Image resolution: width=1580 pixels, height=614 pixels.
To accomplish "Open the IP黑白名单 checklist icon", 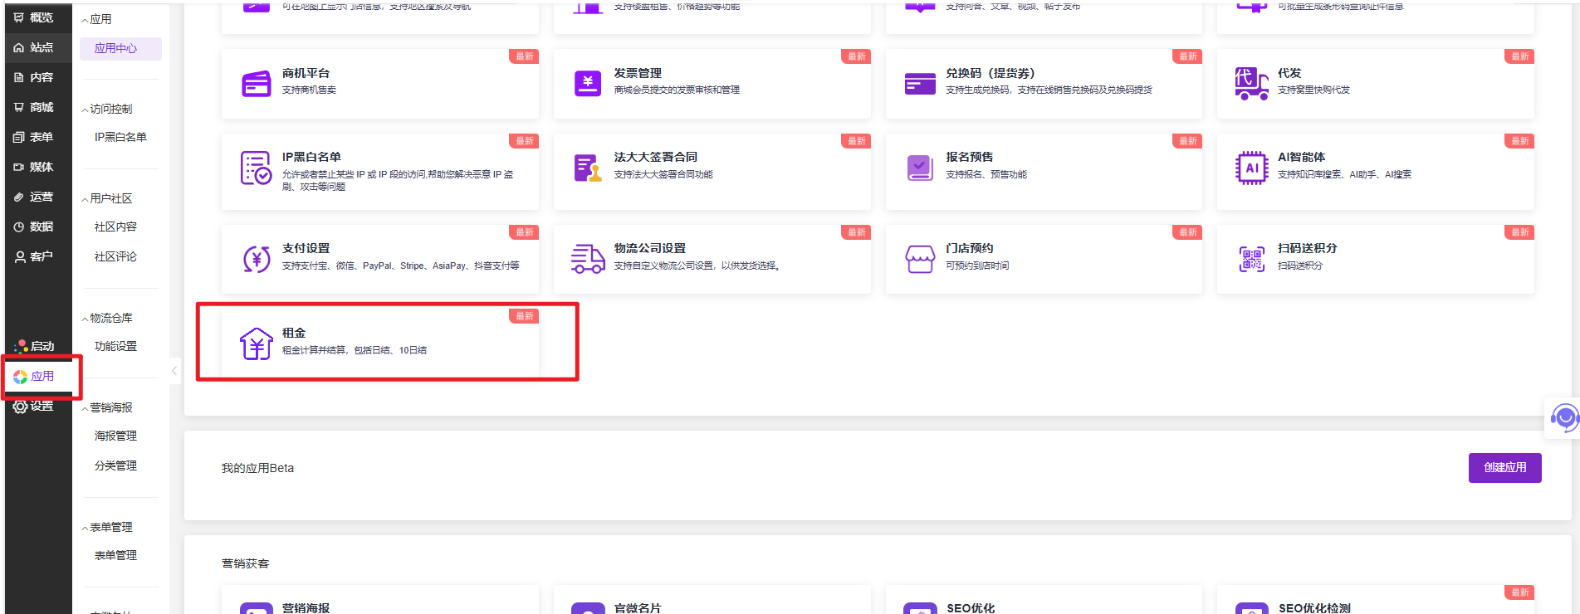I will (x=256, y=168).
